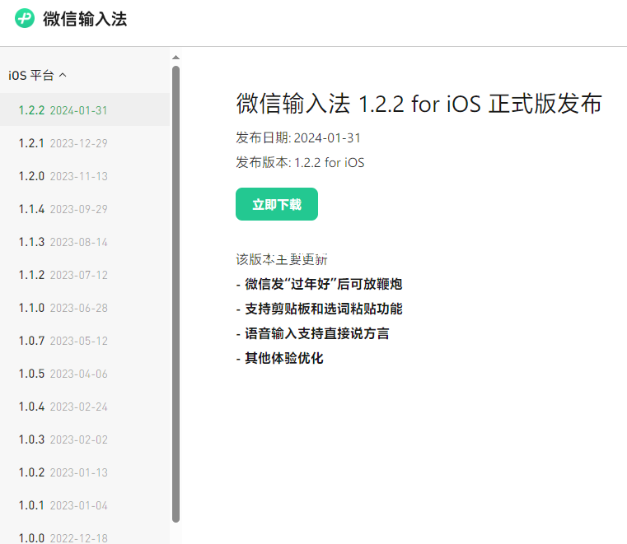627x544 pixels.
Task: Click the 发布版本: 1.2.2 for iOS line
Action: [x=300, y=163]
